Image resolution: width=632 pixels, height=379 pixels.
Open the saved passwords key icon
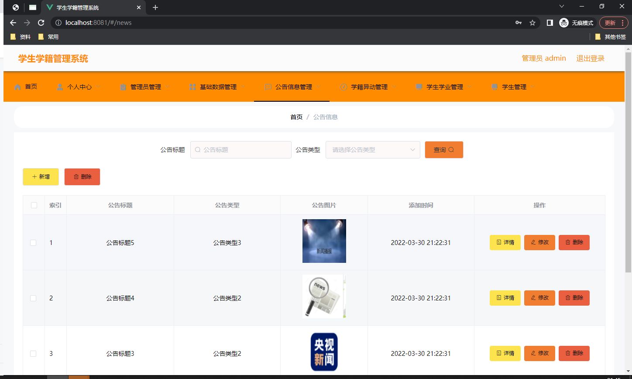tap(519, 23)
